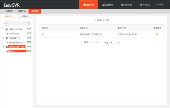This screenshot has height=108, width=170.
Task: Click the update time column header
Action: [122, 28]
